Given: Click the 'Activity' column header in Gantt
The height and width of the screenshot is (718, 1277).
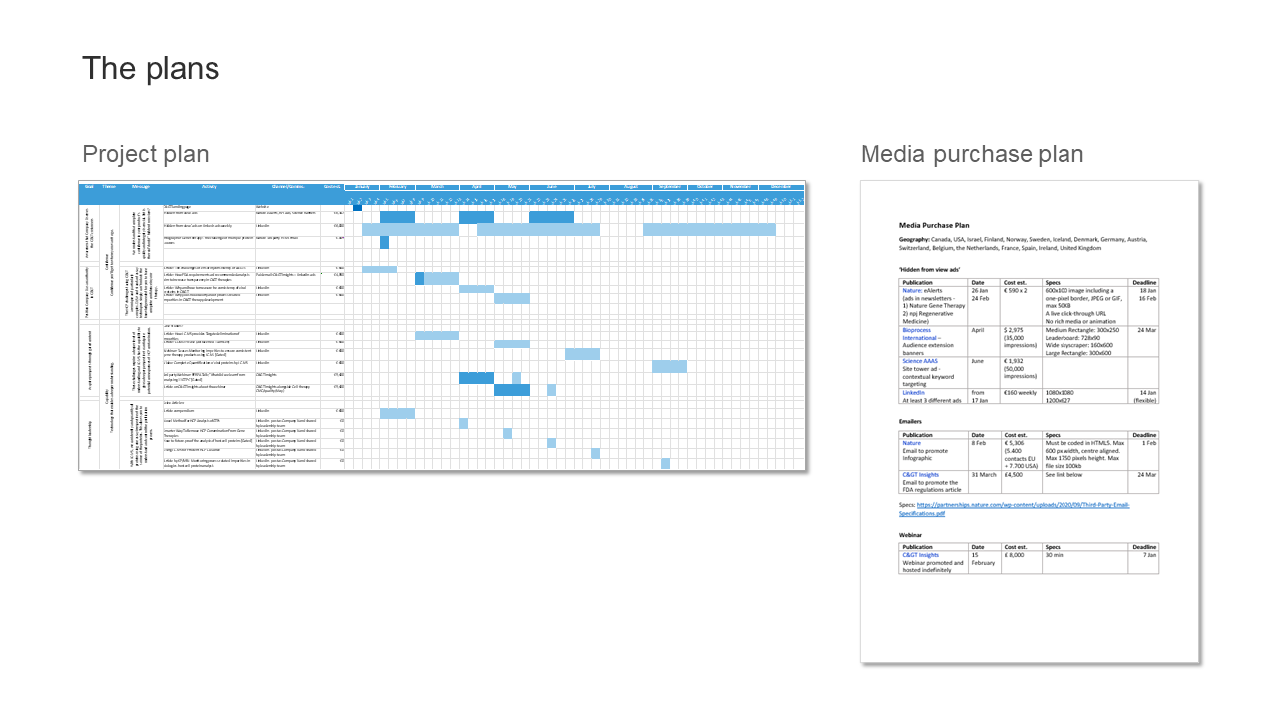Looking at the screenshot, I should (209, 187).
